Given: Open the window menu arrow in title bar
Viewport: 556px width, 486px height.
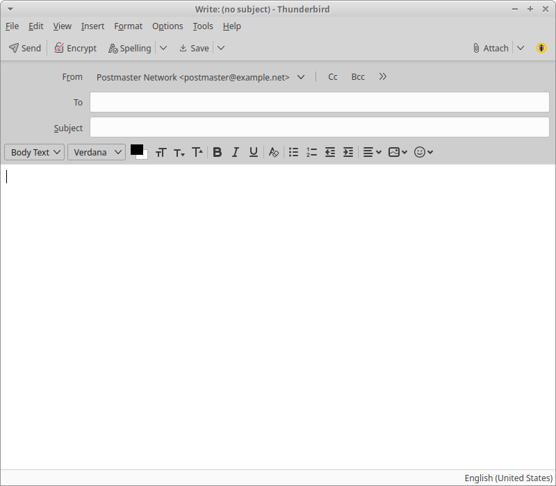Looking at the screenshot, I should tap(10, 9).
